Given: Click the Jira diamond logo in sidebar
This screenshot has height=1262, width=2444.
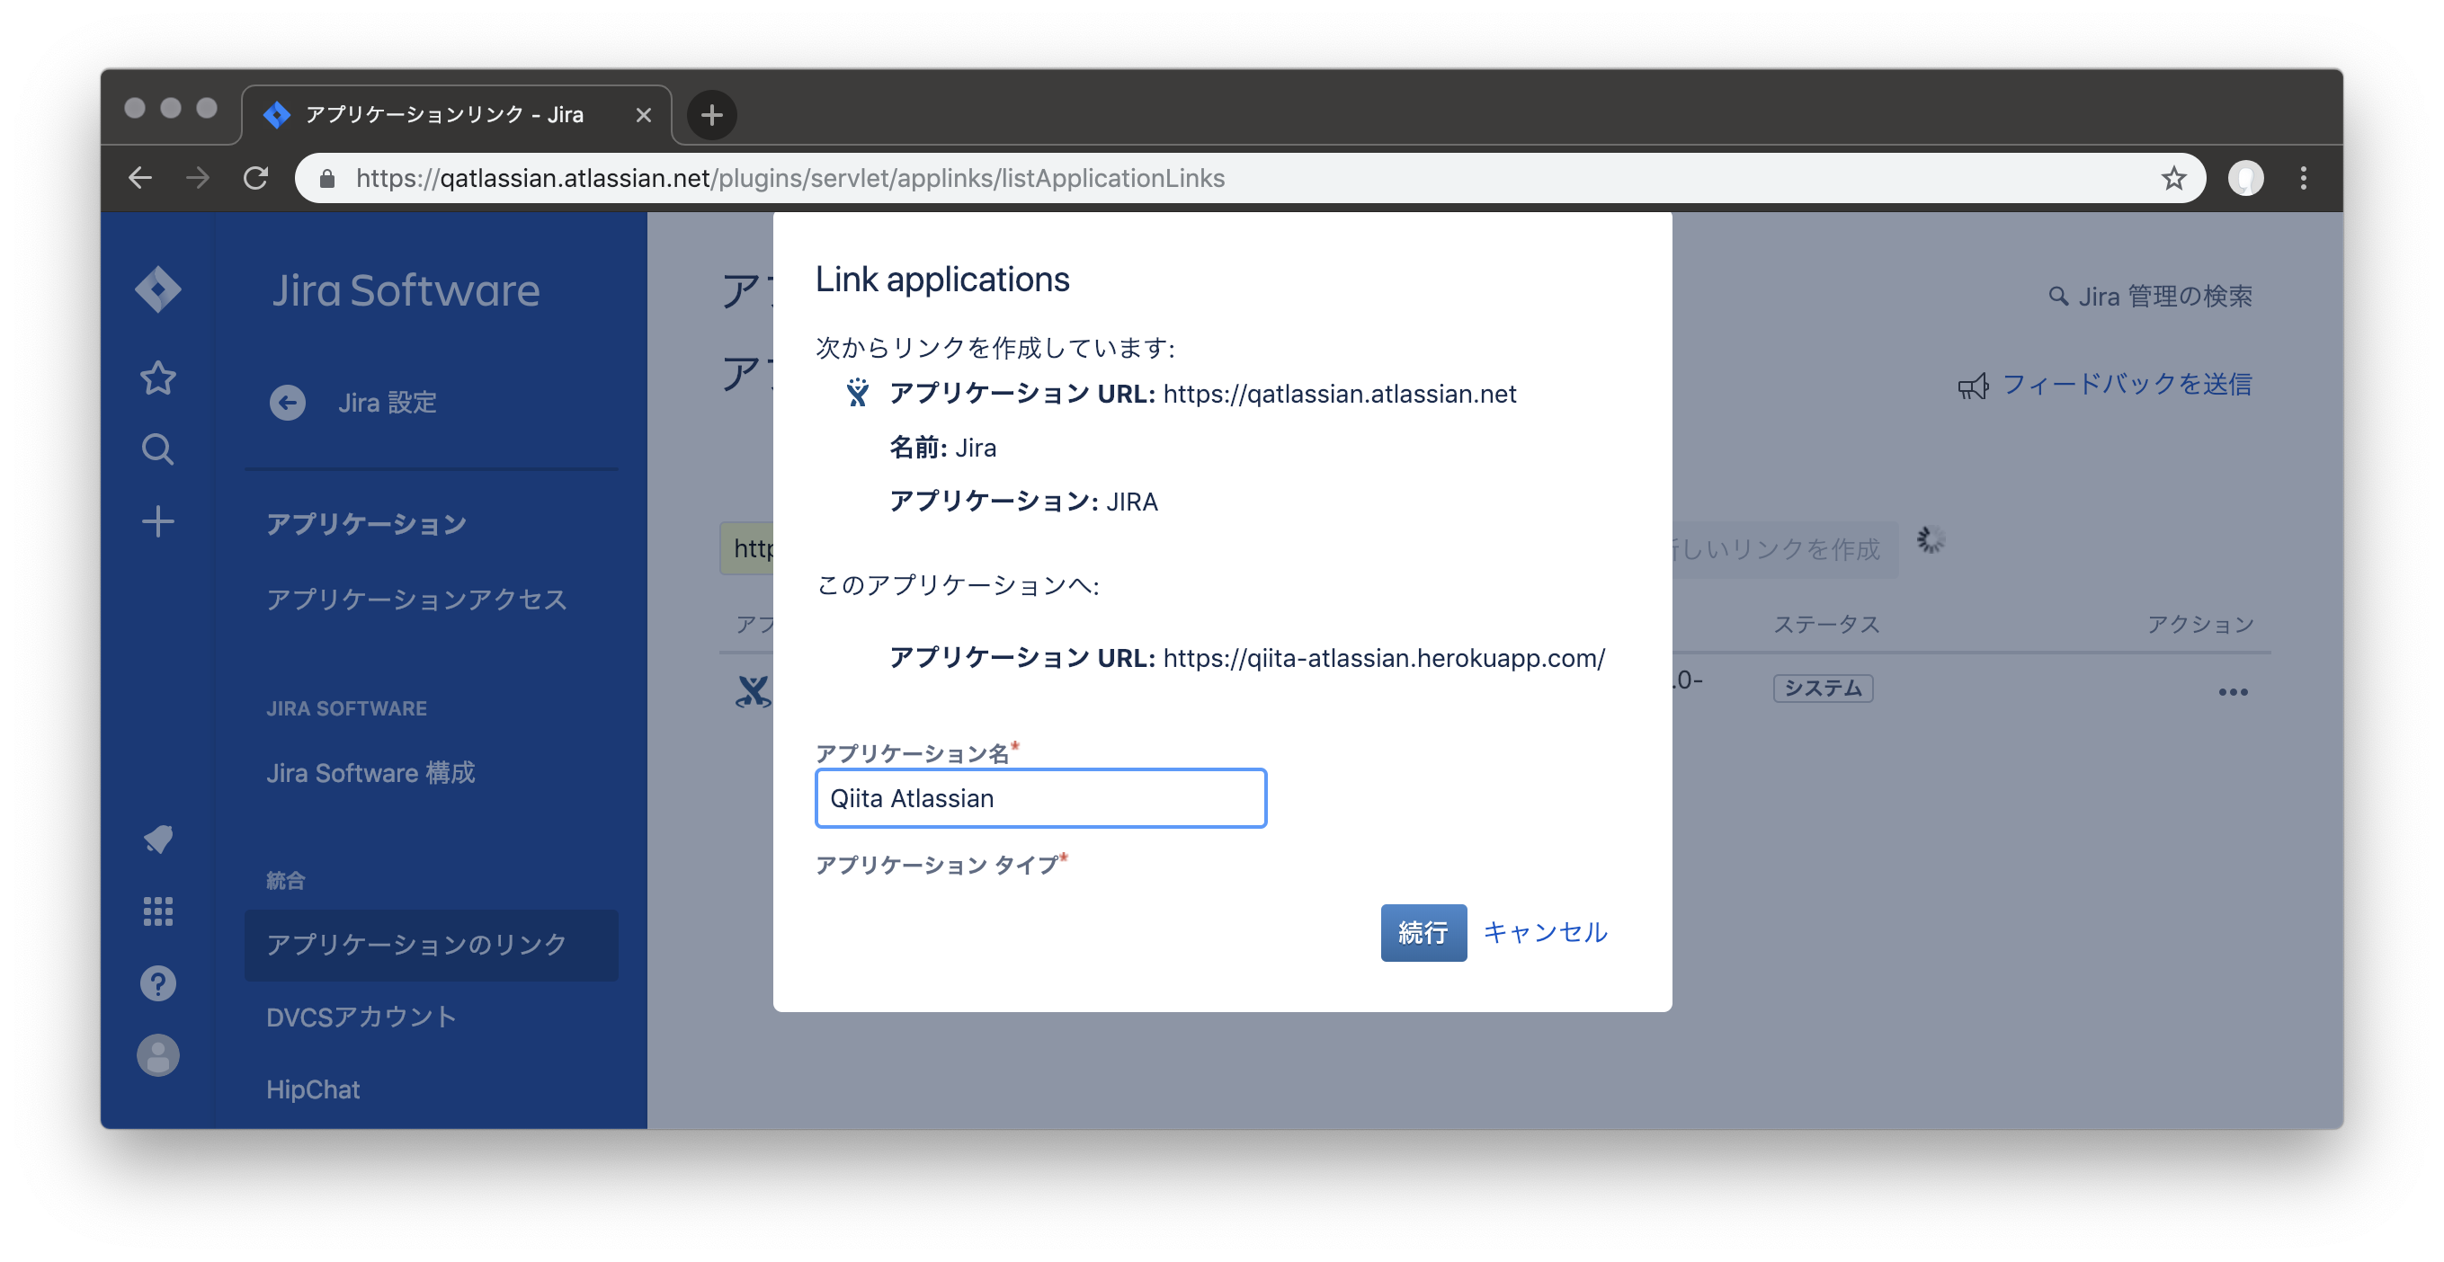Looking at the screenshot, I should point(157,289).
